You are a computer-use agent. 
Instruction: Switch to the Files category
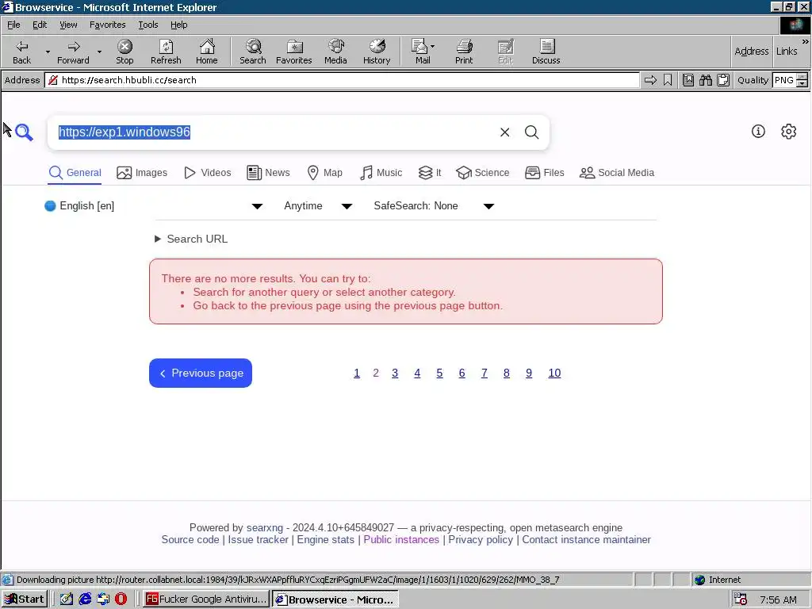pyautogui.click(x=544, y=173)
